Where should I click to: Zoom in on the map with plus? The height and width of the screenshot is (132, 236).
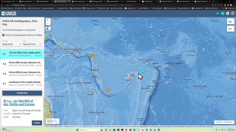[48, 20]
